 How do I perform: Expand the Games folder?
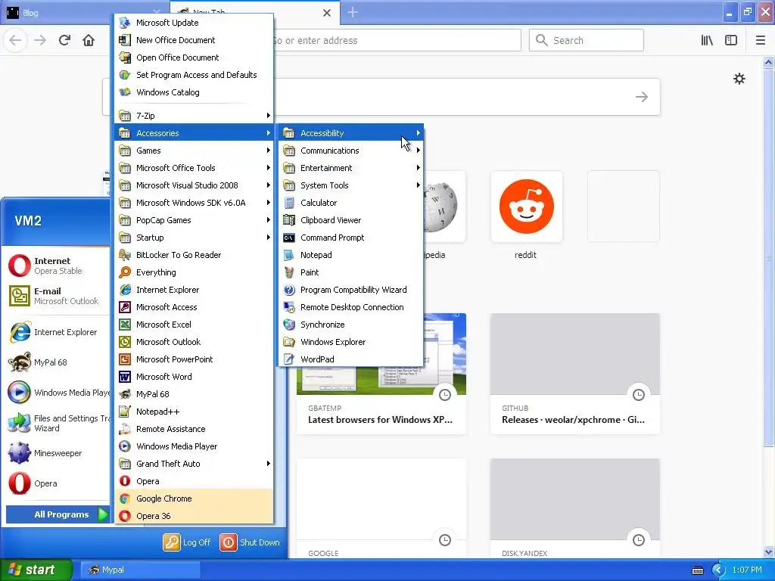coord(194,151)
